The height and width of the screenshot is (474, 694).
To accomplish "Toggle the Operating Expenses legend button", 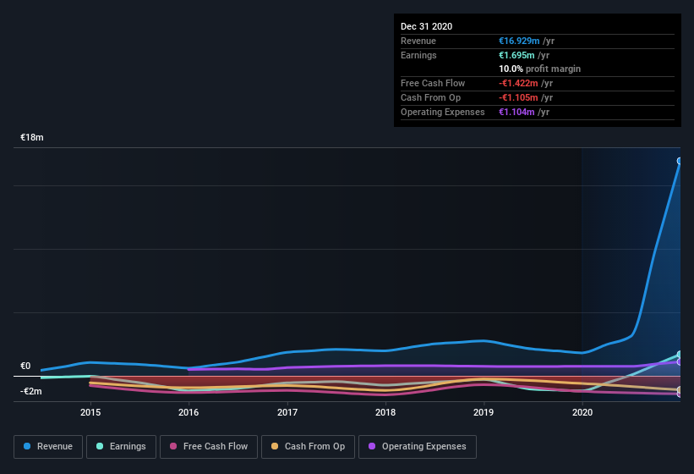I will tap(418, 447).
